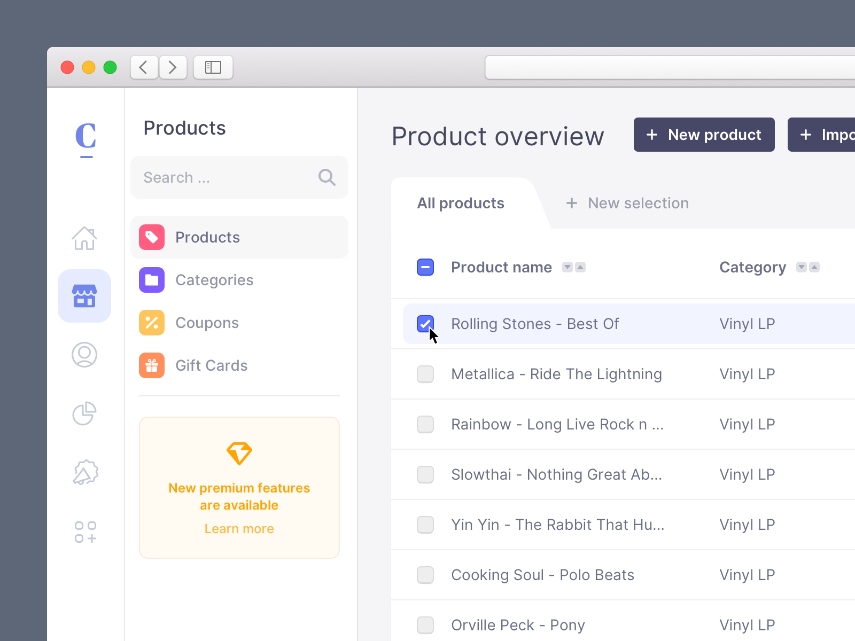Open New selection tab
This screenshot has width=855, height=641.
click(627, 203)
